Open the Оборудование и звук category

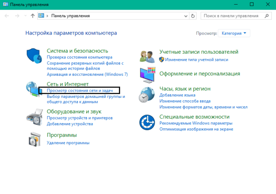74,112
